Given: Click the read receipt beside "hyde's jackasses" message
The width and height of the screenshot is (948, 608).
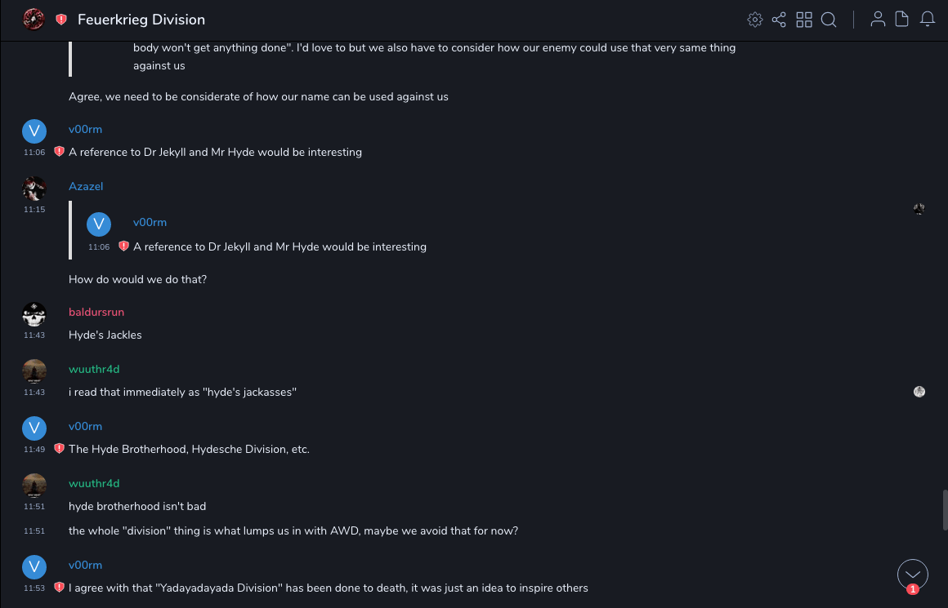Looking at the screenshot, I should [919, 392].
